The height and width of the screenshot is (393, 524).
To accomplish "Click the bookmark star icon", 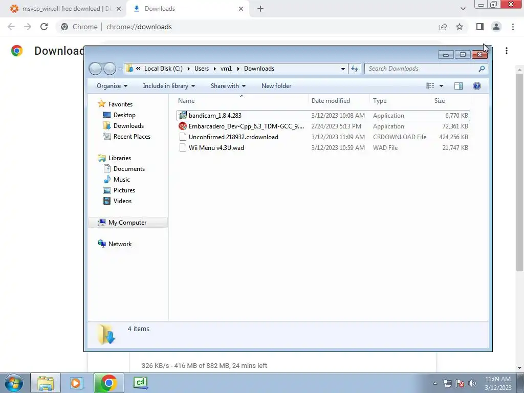I will pyautogui.click(x=460, y=27).
